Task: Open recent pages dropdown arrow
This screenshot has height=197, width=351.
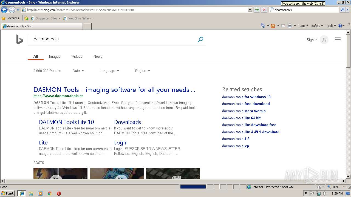Action: point(18,10)
